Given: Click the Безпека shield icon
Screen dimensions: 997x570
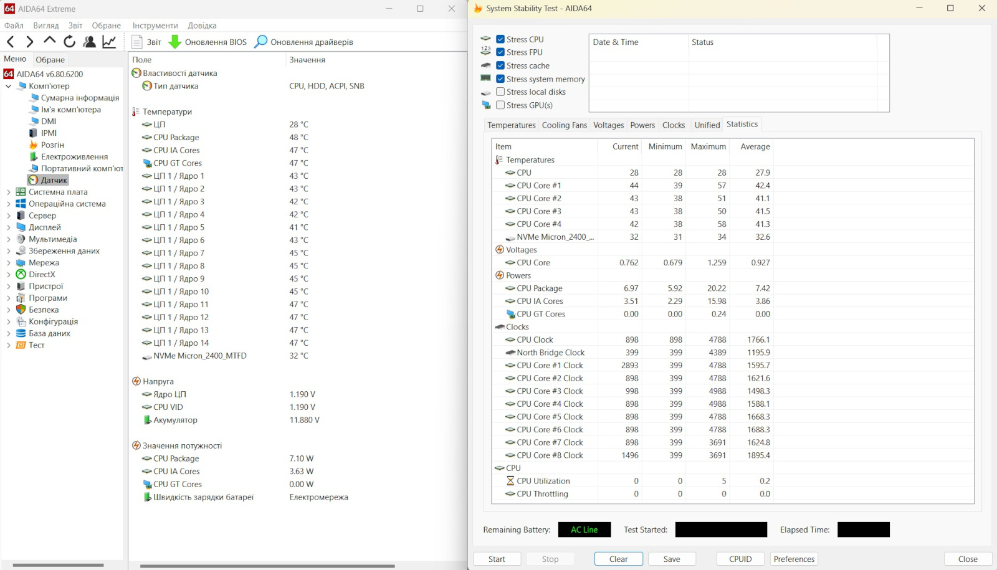Looking at the screenshot, I should 21,310.
